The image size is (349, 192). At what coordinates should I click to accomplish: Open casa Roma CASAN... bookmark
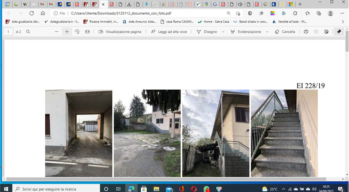(x=177, y=22)
